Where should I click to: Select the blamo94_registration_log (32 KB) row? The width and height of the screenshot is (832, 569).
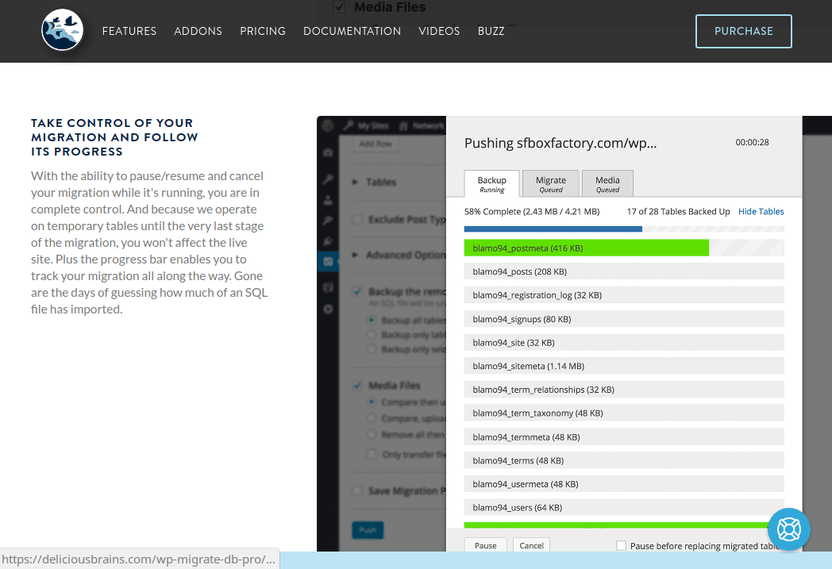point(624,295)
